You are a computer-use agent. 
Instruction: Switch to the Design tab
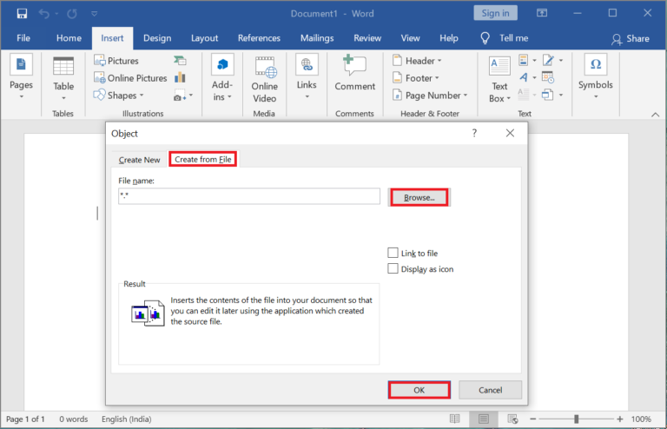pos(157,38)
